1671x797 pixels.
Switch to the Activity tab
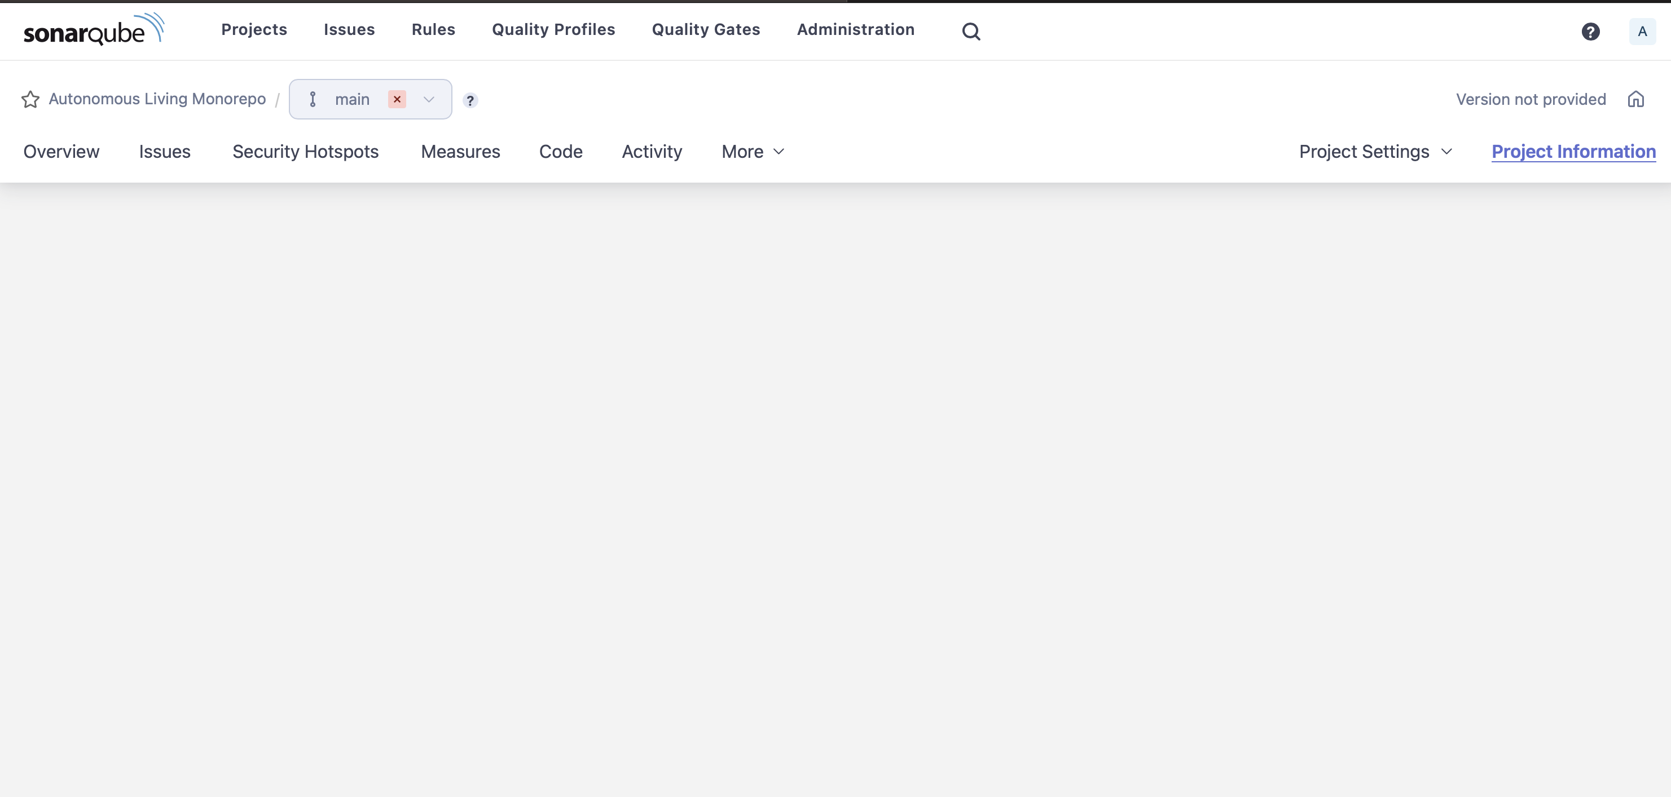point(651,151)
